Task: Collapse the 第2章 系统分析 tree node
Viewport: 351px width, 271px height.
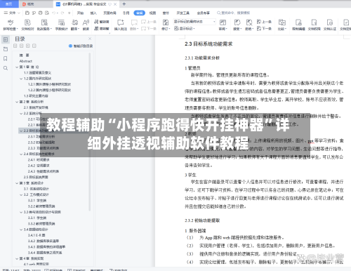Action: [17, 102]
